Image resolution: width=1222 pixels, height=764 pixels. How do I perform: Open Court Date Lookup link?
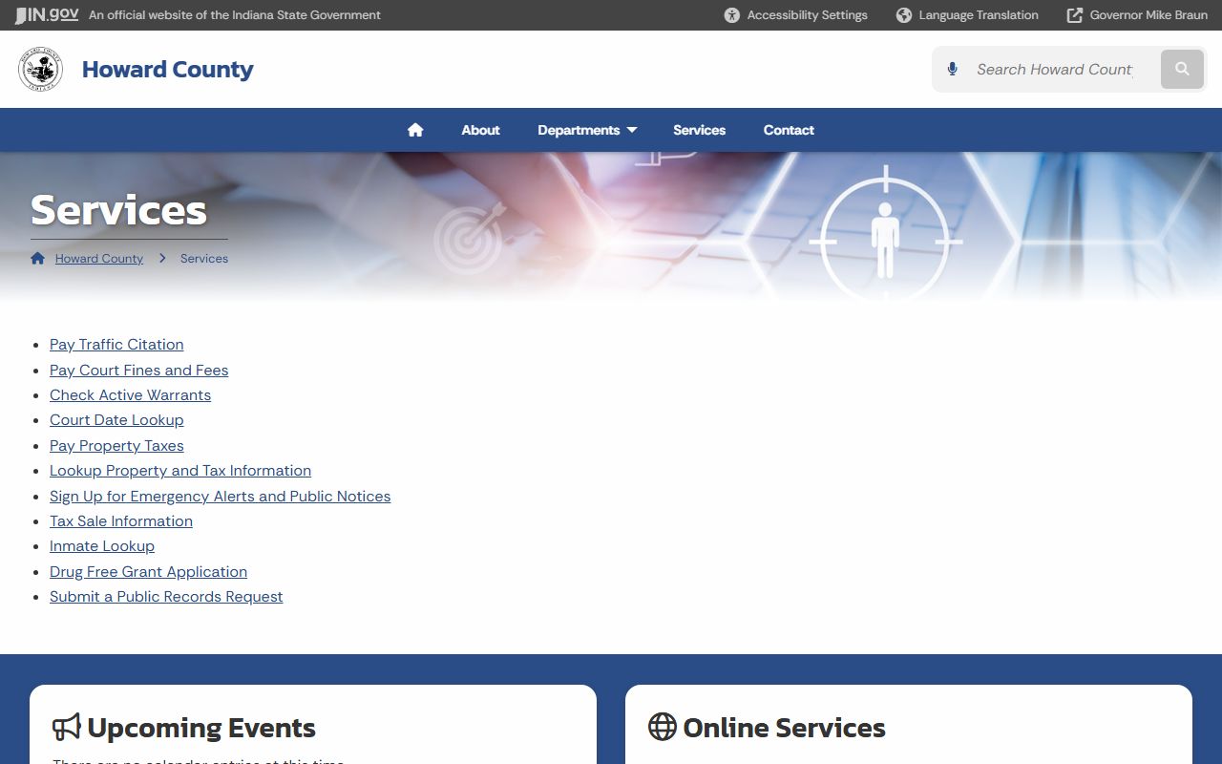116,420
